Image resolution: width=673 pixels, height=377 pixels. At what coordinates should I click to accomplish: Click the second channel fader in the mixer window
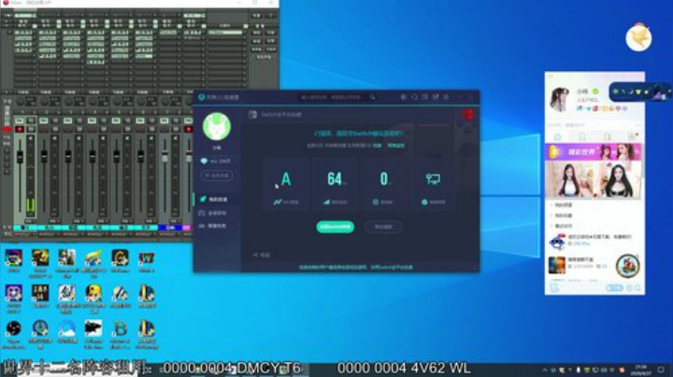tap(44, 157)
